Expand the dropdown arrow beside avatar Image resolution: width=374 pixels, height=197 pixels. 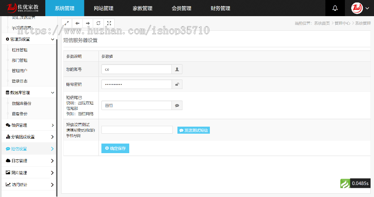[x=368, y=8]
